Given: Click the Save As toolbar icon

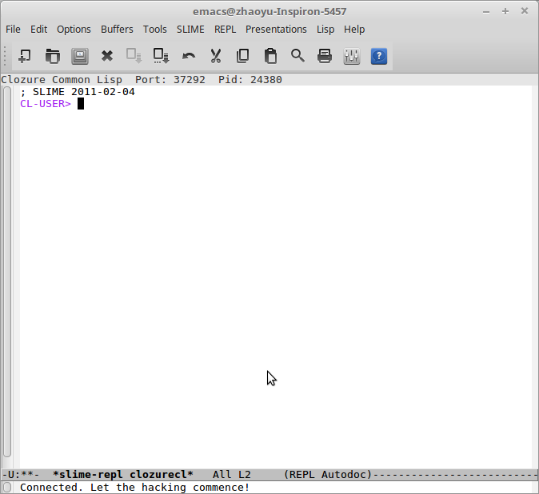Looking at the screenshot, I should (162, 56).
